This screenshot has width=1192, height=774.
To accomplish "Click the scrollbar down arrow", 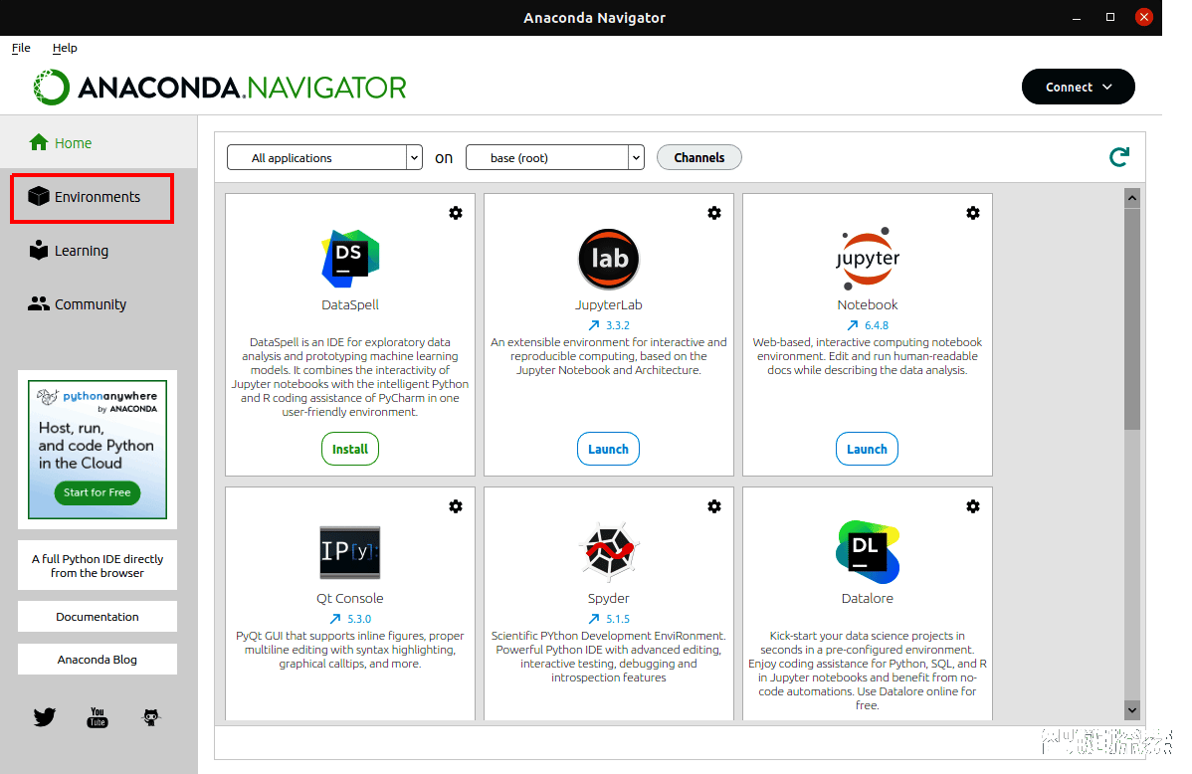I will [1132, 710].
